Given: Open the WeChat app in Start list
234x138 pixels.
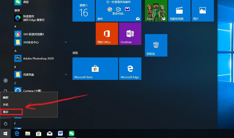Looking at the screenshot, I should click(40, 2).
